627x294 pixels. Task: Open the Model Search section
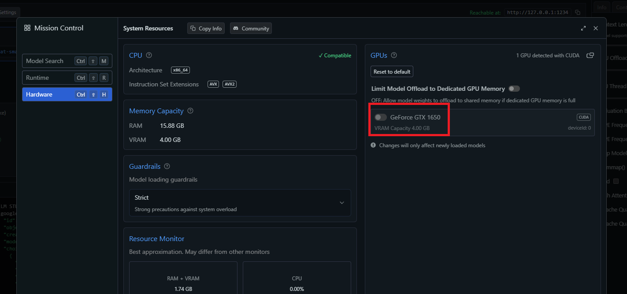point(67,61)
